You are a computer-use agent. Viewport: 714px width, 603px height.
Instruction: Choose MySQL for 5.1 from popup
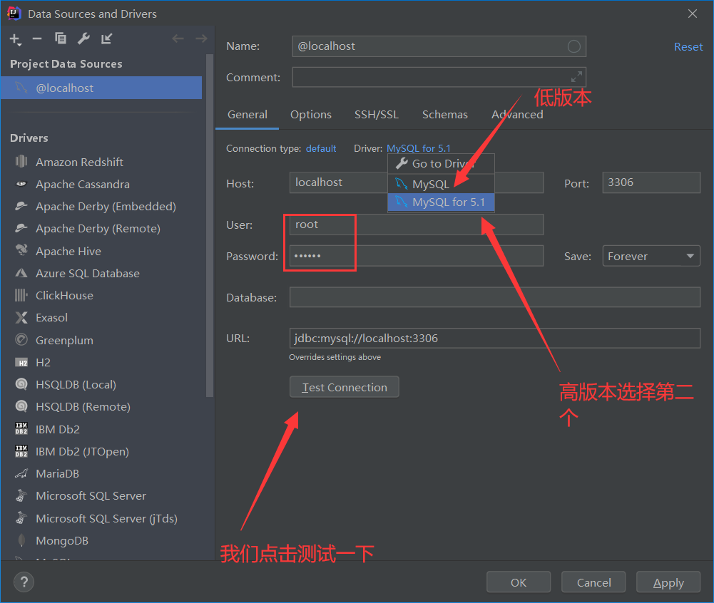click(441, 202)
